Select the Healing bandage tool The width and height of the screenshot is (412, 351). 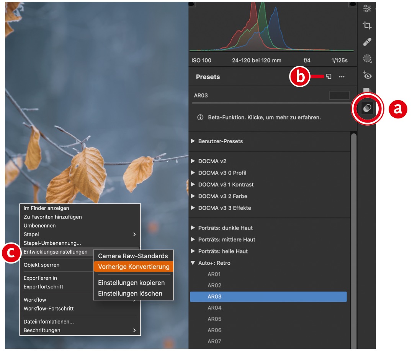[367, 42]
